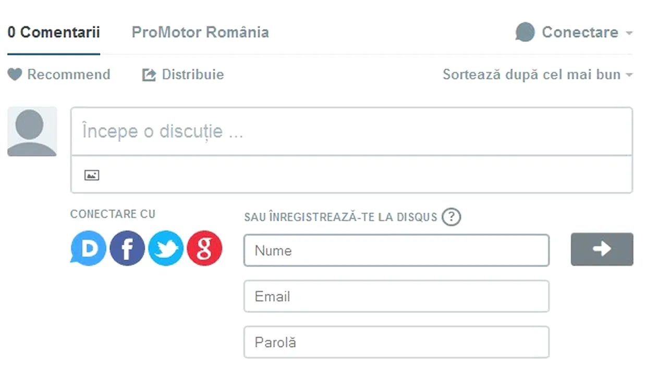
Task: Log in with the Disqus icon
Action: pyautogui.click(x=88, y=248)
